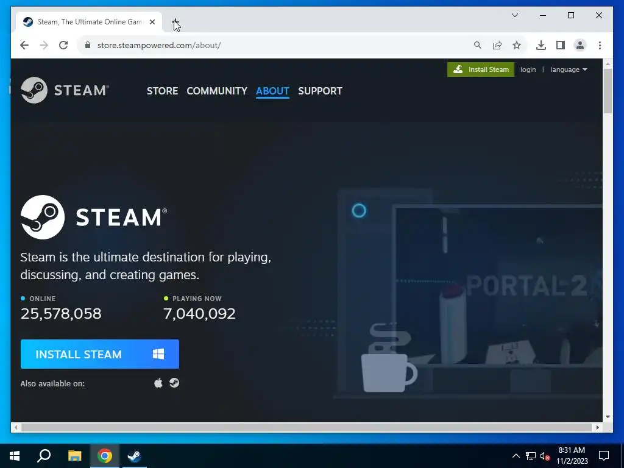Click the Steam taskbar icon
Image resolution: width=624 pixels, height=468 pixels.
point(135,456)
